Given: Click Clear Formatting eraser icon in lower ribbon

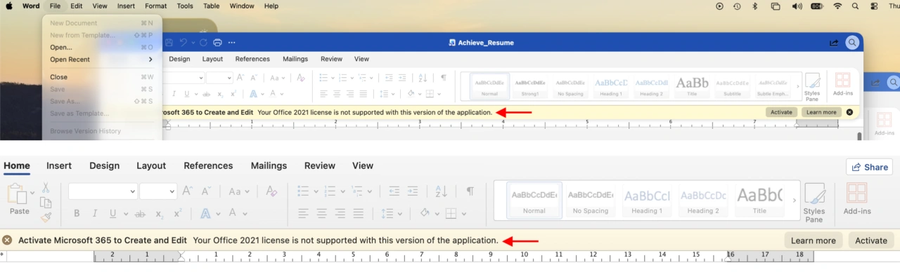Looking at the screenshot, I should (272, 191).
